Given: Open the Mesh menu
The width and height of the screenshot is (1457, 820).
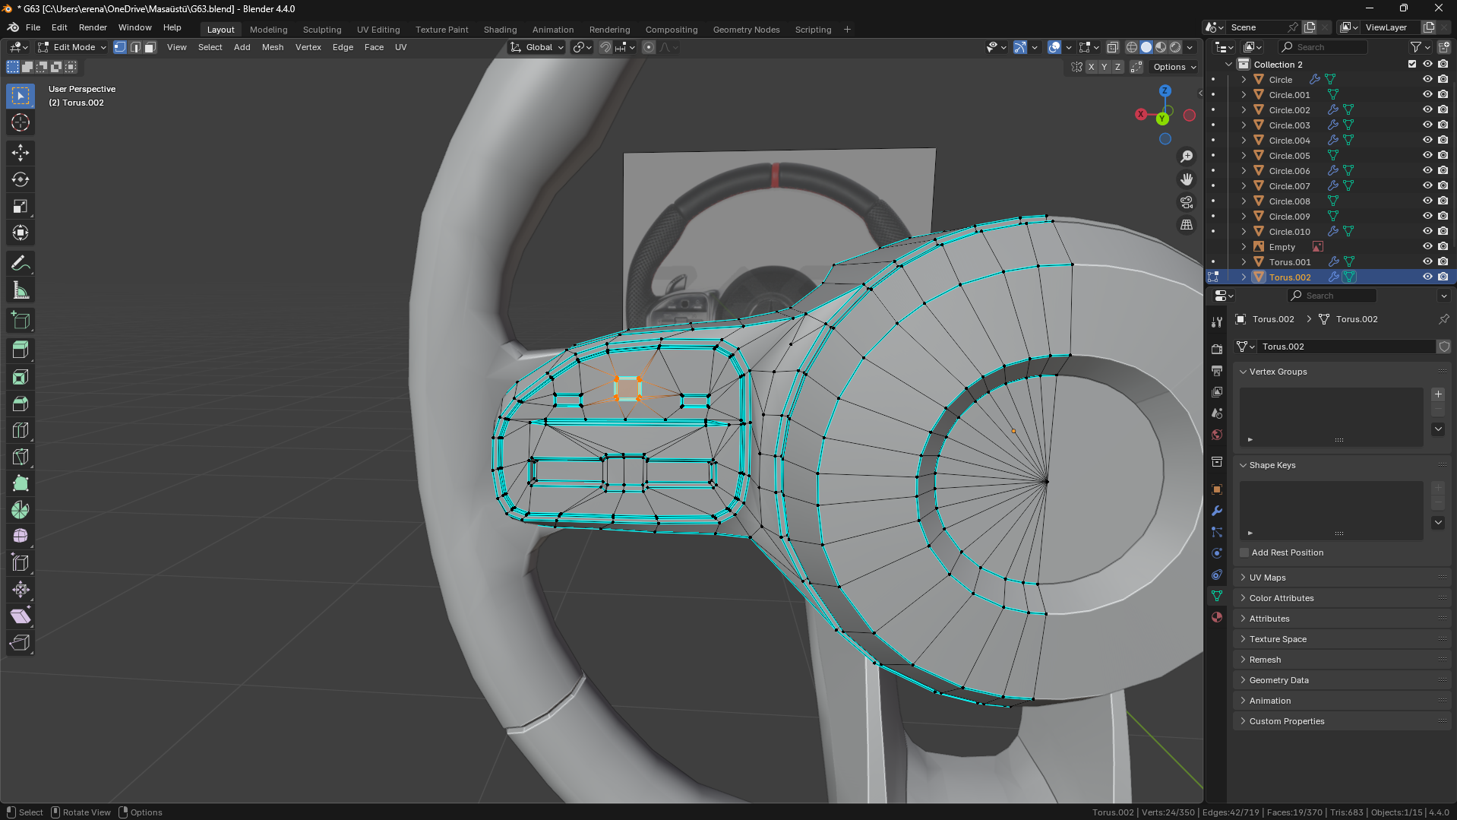Looking at the screenshot, I should click(273, 47).
